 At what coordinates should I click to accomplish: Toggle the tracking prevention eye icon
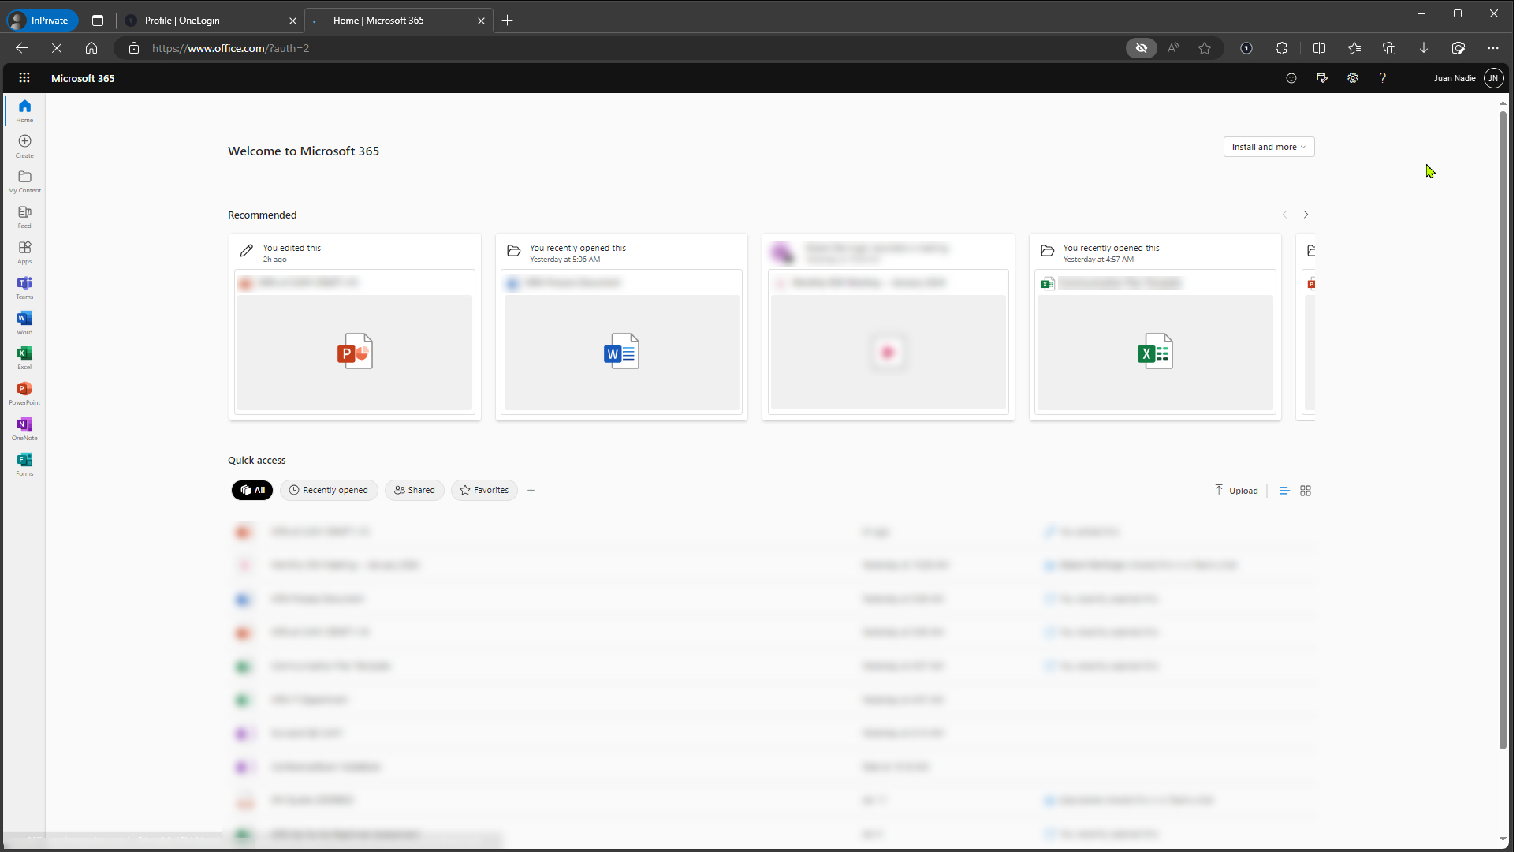(x=1141, y=48)
